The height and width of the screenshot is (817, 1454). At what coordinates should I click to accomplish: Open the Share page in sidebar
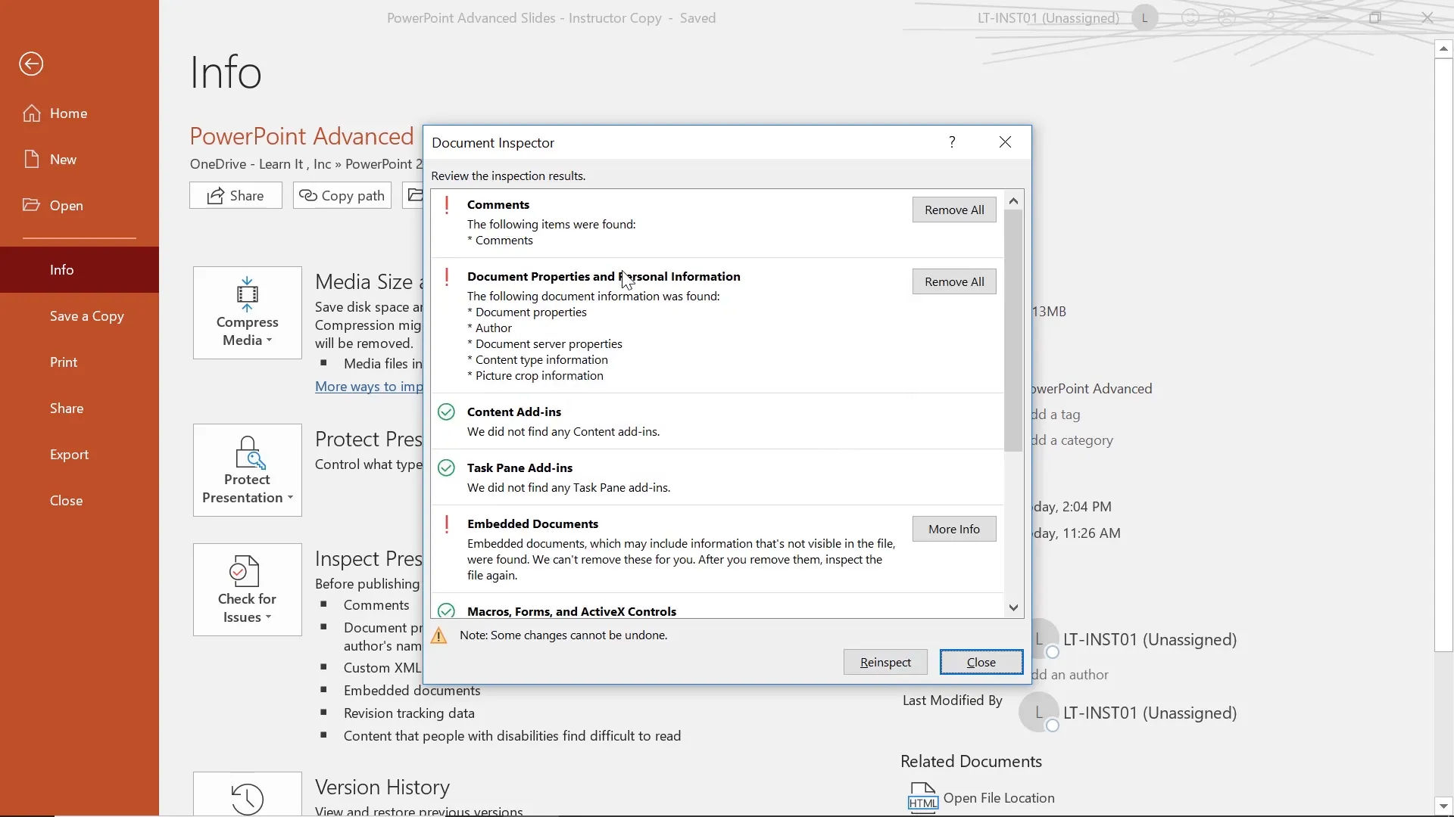[80, 408]
